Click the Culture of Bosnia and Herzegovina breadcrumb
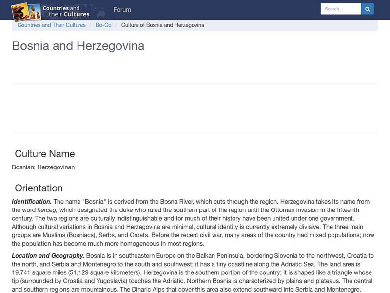 pos(164,25)
